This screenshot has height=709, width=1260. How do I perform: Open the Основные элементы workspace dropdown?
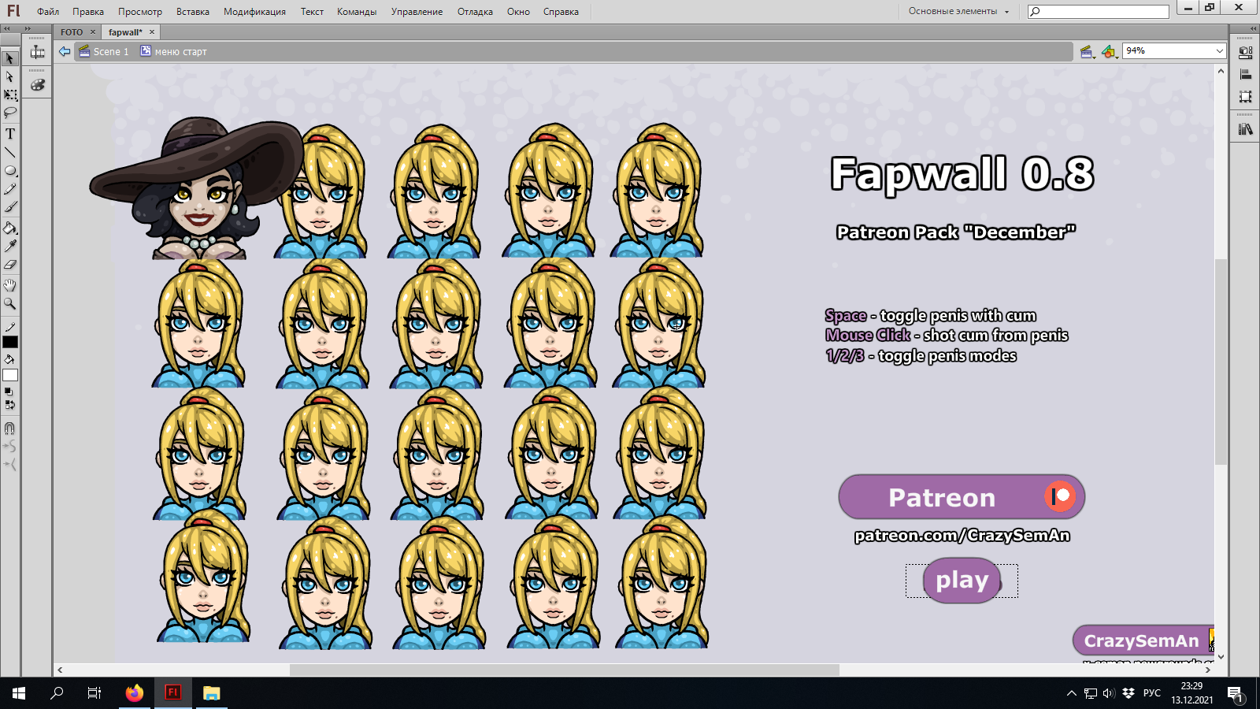(x=958, y=11)
